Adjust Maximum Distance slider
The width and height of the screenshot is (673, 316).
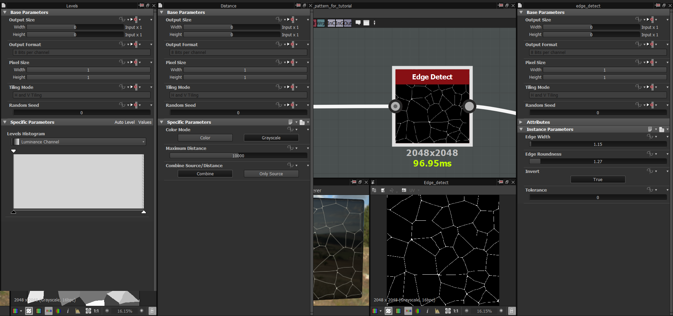238,156
